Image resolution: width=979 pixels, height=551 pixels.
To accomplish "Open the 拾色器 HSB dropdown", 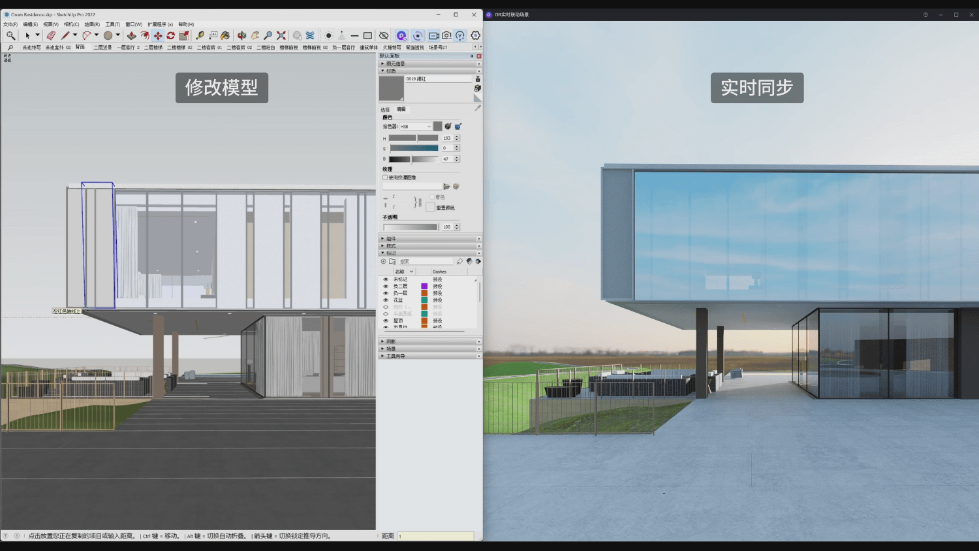I will [x=416, y=127].
